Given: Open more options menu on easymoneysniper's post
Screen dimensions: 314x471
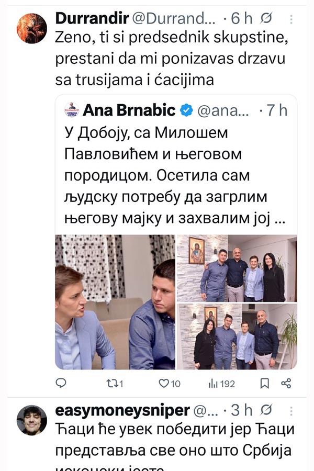Looking at the screenshot, I should pyautogui.click(x=291, y=411).
